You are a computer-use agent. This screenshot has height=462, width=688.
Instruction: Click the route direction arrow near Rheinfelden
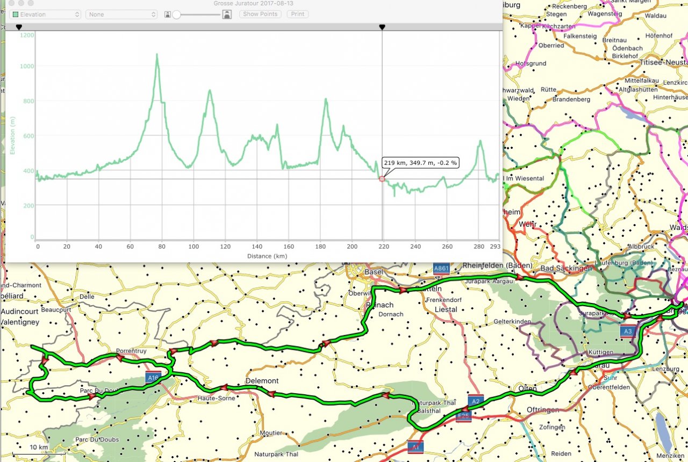(520, 277)
